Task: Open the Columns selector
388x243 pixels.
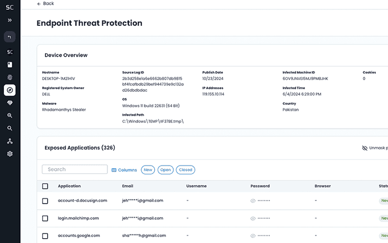Action: click(124, 170)
